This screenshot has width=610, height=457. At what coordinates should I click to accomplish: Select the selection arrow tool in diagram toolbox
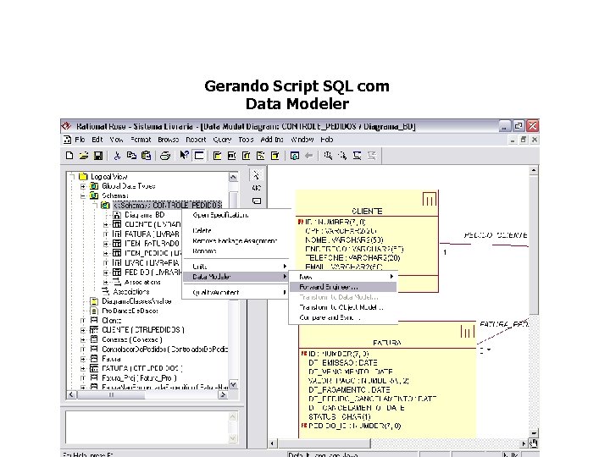(x=256, y=175)
